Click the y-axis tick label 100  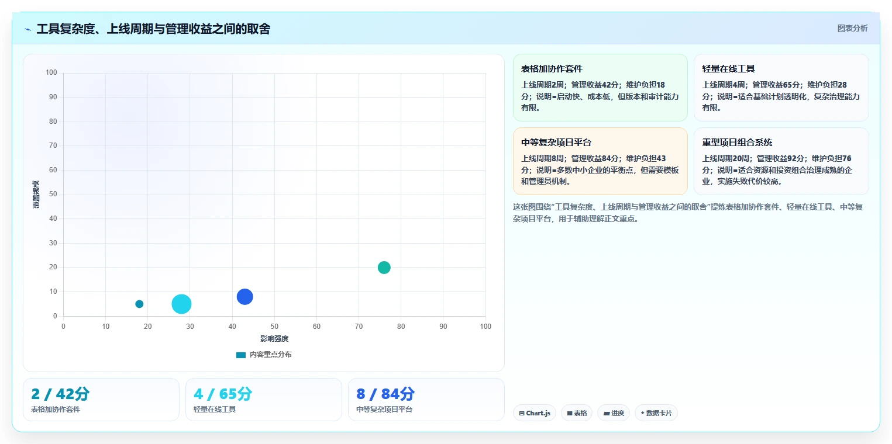coord(51,72)
